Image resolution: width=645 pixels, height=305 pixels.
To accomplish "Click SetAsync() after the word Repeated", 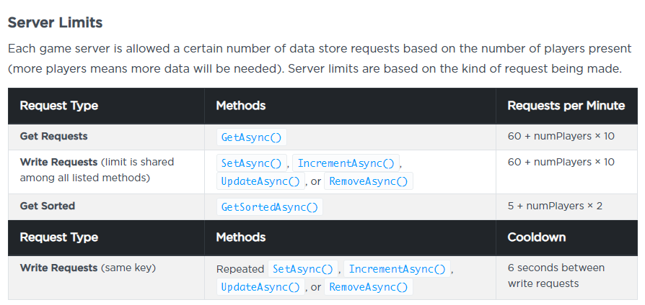I will point(304,269).
